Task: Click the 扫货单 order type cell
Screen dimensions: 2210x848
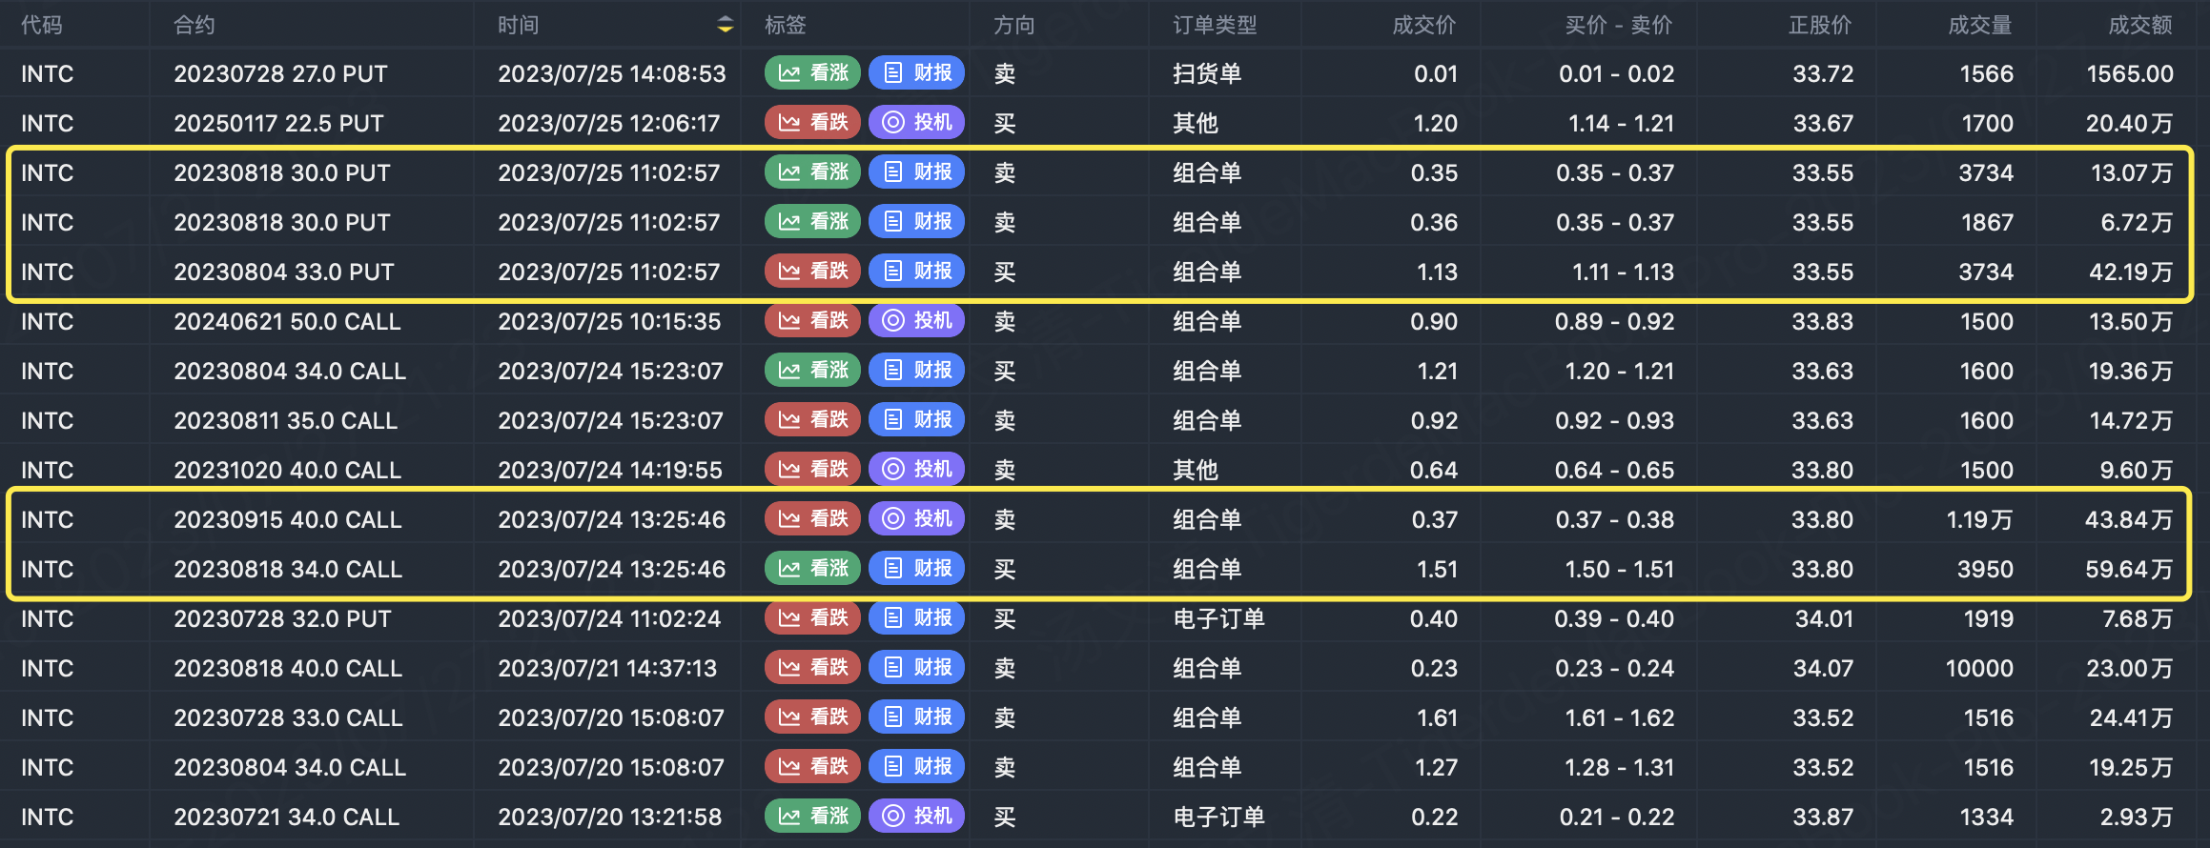Action: pyautogui.click(x=1207, y=73)
